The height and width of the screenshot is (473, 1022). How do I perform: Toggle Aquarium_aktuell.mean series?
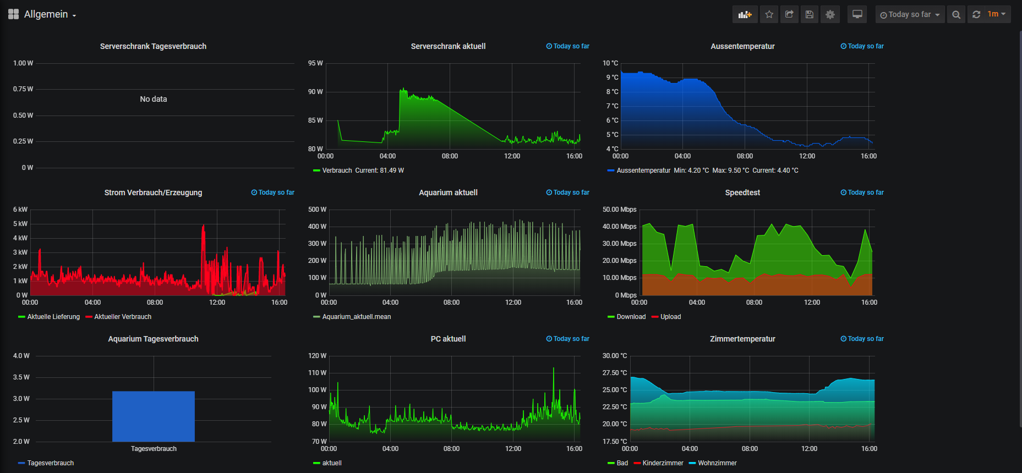357,317
